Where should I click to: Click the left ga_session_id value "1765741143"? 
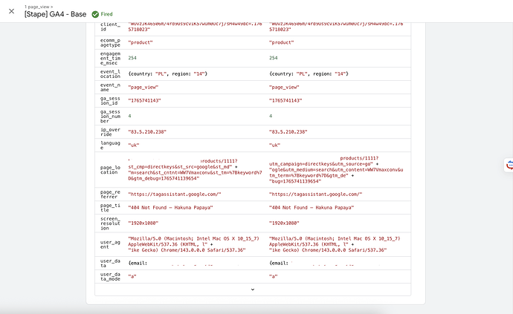tap(146, 99)
